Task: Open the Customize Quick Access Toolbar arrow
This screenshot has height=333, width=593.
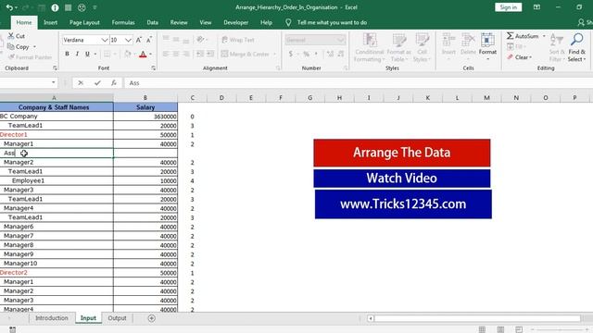Action: (x=95, y=7)
